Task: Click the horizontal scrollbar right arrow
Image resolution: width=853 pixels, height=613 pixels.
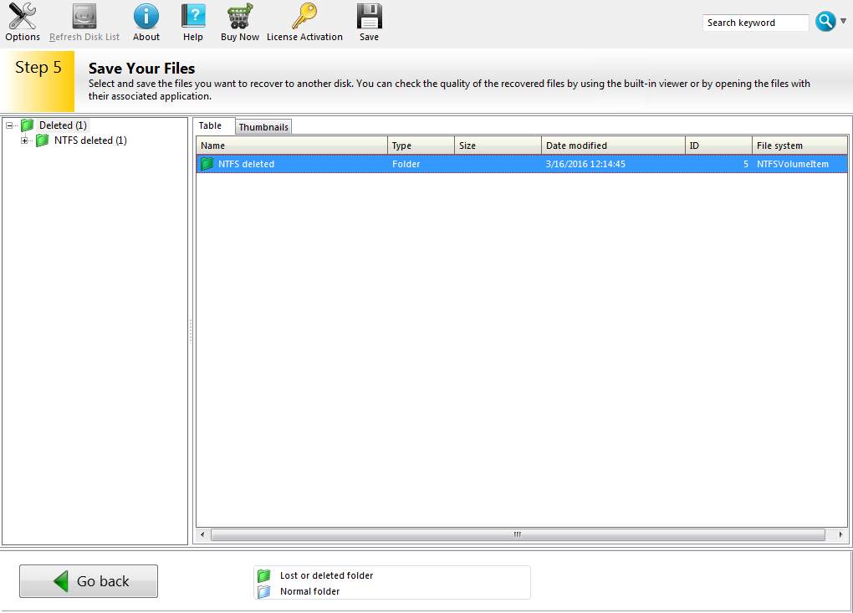Action: 841,534
